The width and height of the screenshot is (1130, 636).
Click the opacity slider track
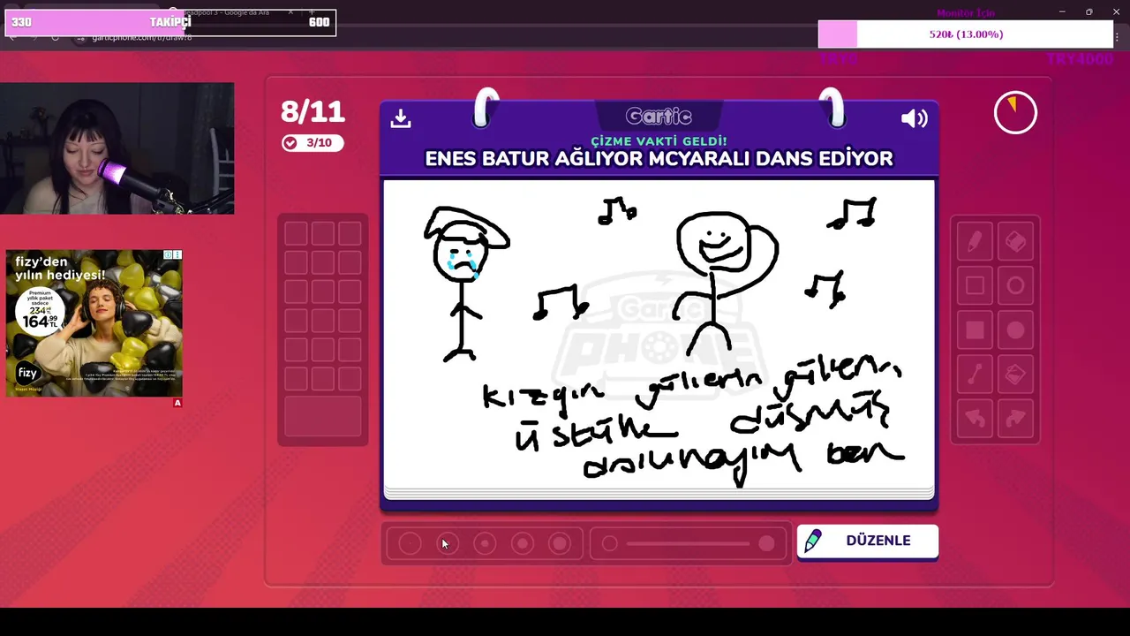pos(688,544)
